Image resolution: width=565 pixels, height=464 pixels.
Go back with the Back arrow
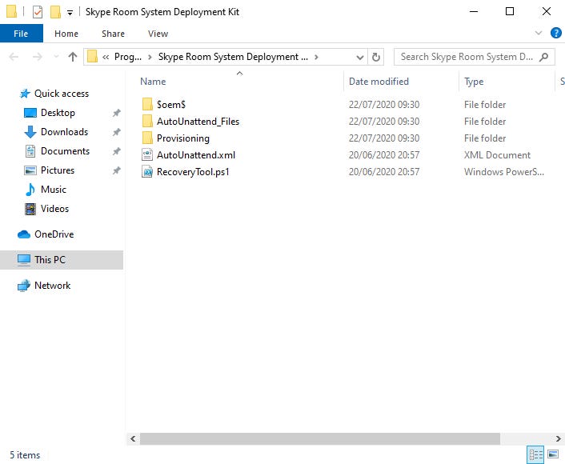click(14, 57)
